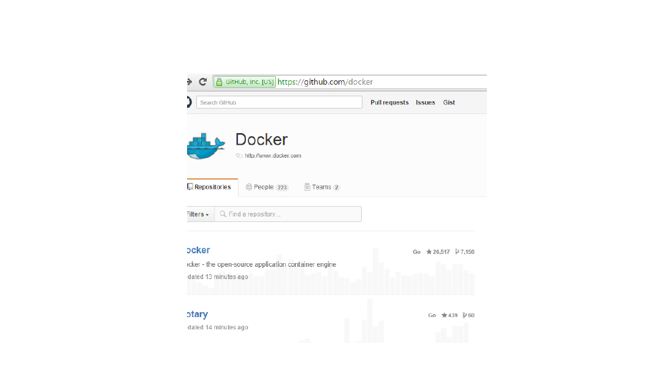
Task: Click the Docker whale logo
Action: 206,146
